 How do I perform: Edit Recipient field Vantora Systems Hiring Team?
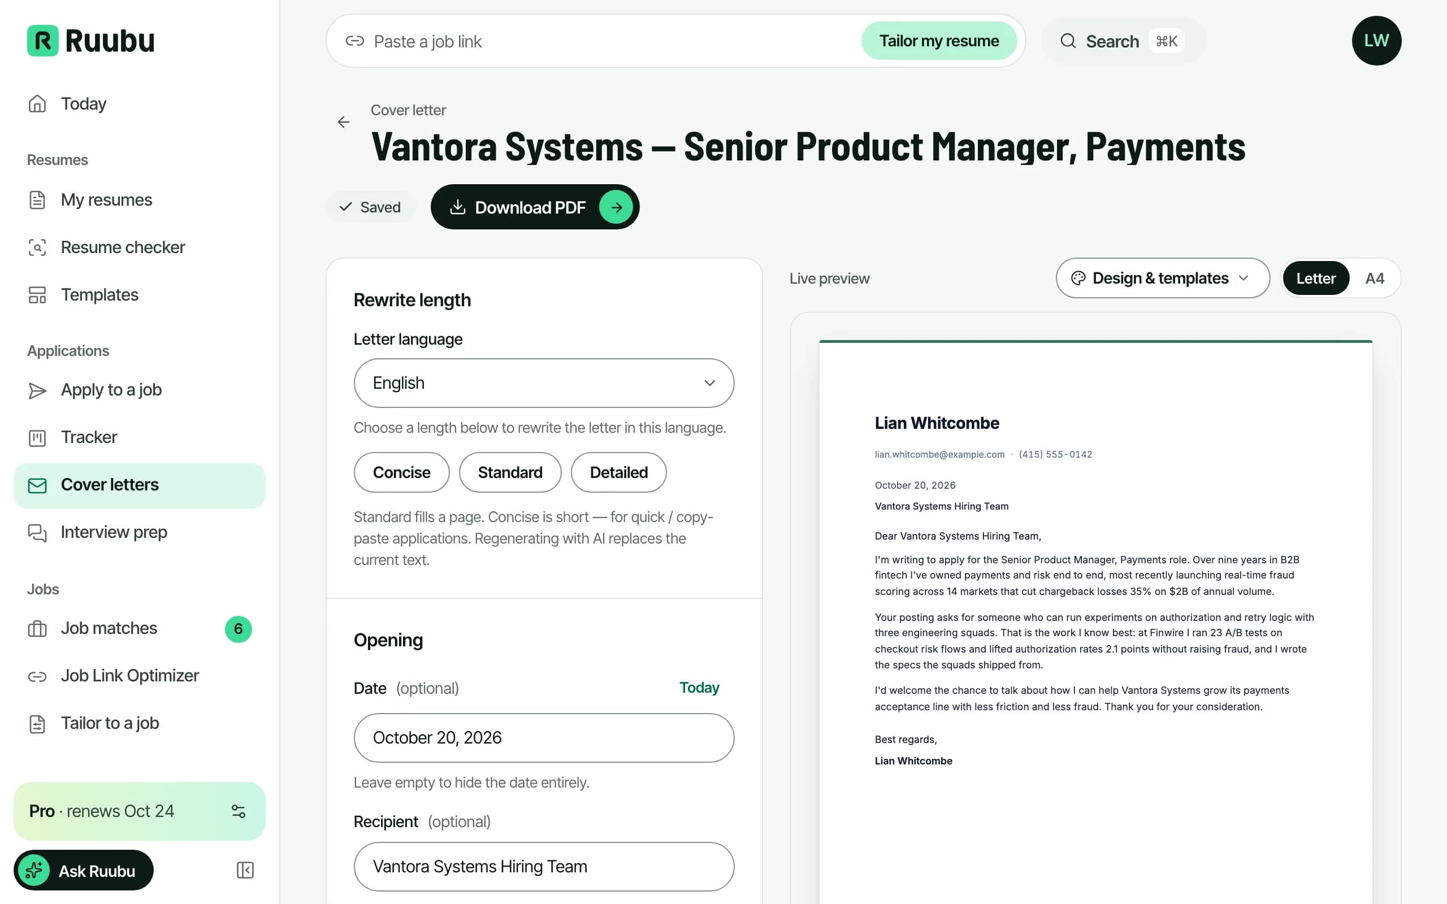(544, 866)
